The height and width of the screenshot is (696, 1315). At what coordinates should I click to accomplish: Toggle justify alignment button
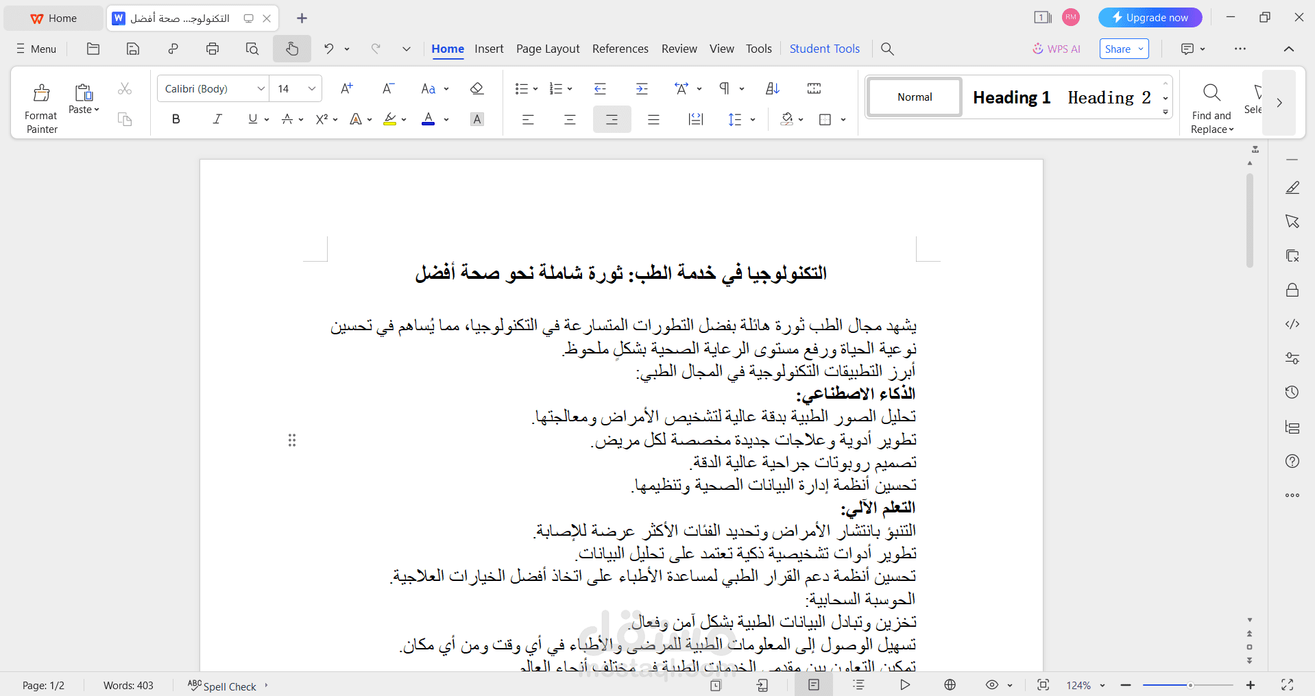point(653,120)
